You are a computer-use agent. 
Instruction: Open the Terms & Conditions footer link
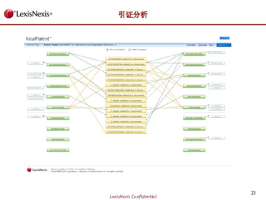(78, 169)
